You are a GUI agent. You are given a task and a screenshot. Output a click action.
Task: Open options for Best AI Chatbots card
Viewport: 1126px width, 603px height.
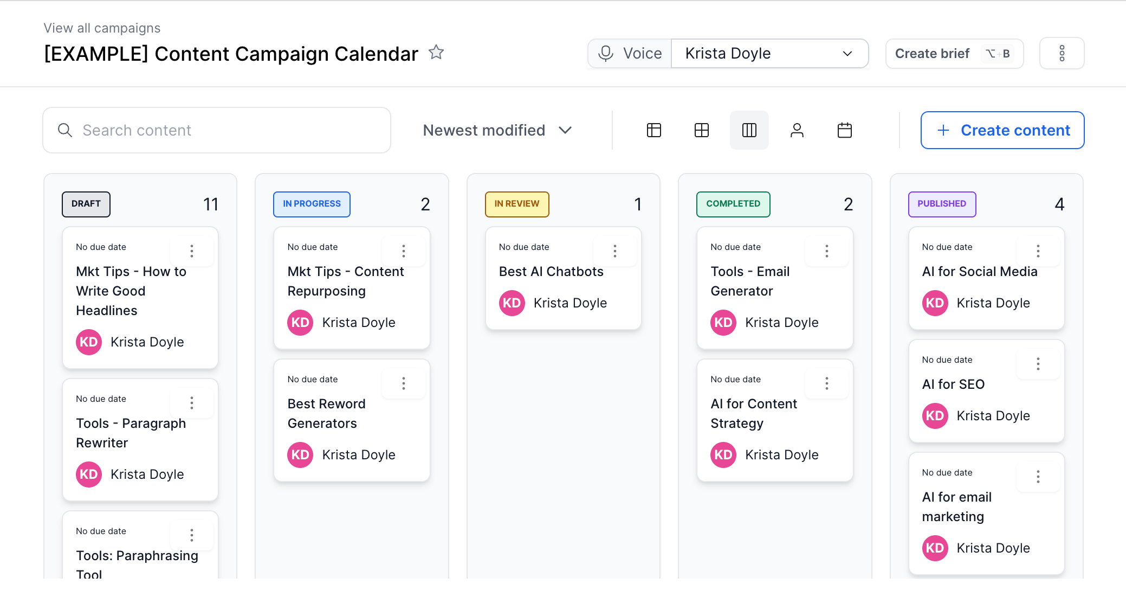pos(614,251)
